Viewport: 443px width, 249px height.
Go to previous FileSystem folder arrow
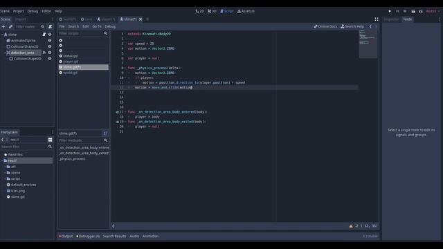[3, 140]
